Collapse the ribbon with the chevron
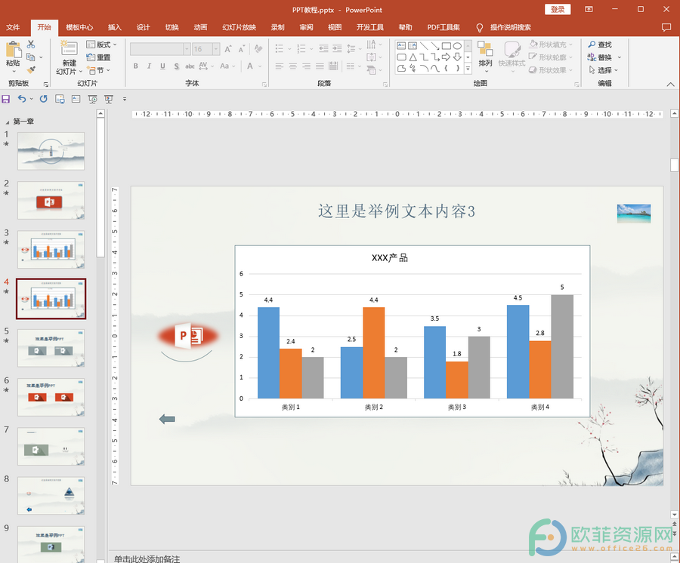Image resolution: width=680 pixels, height=563 pixels. [x=670, y=85]
